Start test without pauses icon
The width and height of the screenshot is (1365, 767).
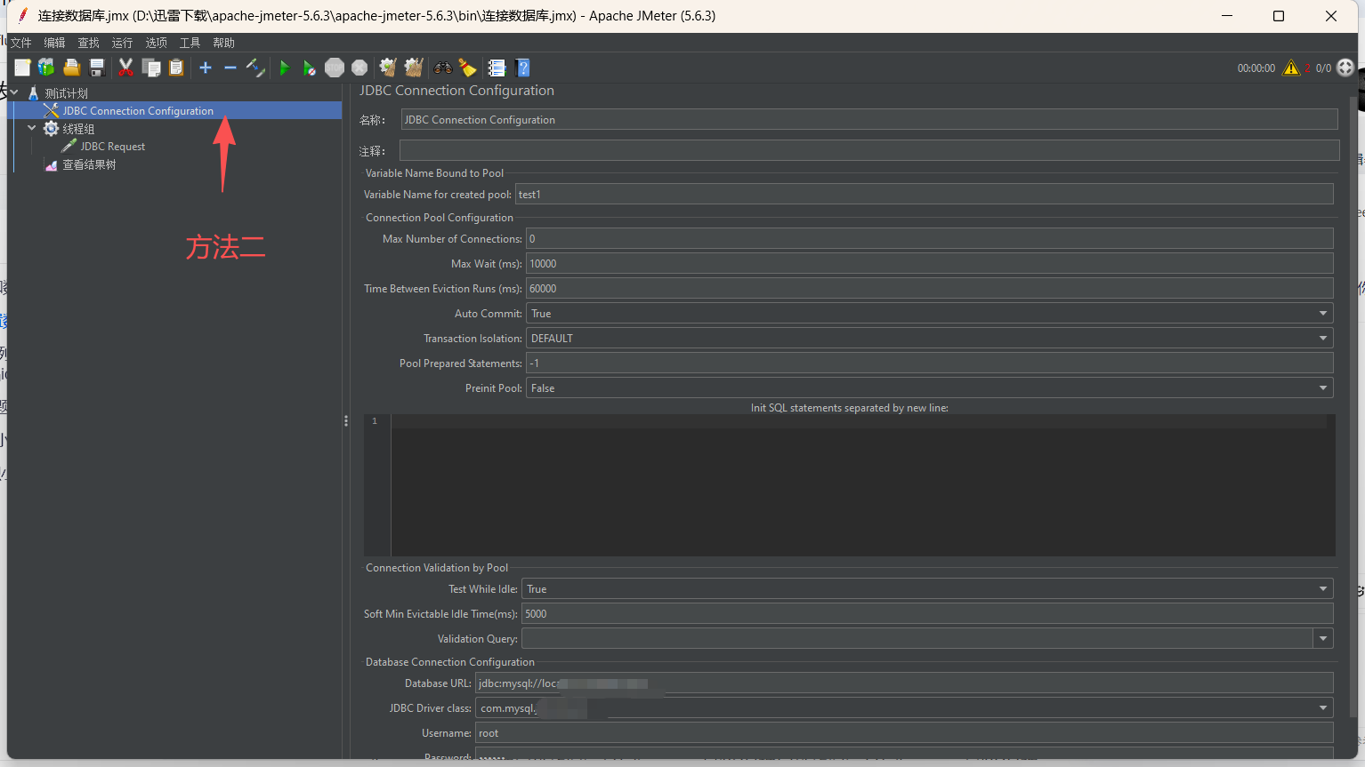(309, 68)
